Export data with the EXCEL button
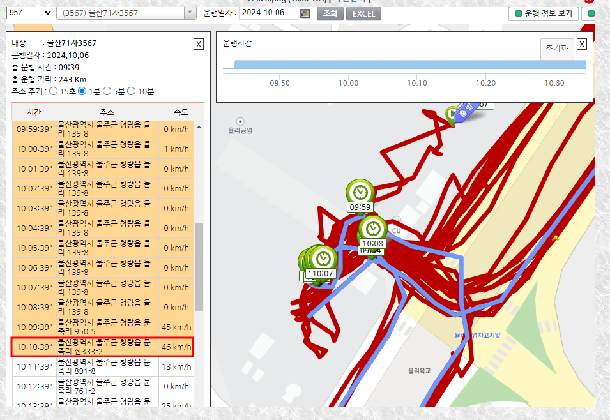This screenshot has height=420, width=610. coord(363,13)
